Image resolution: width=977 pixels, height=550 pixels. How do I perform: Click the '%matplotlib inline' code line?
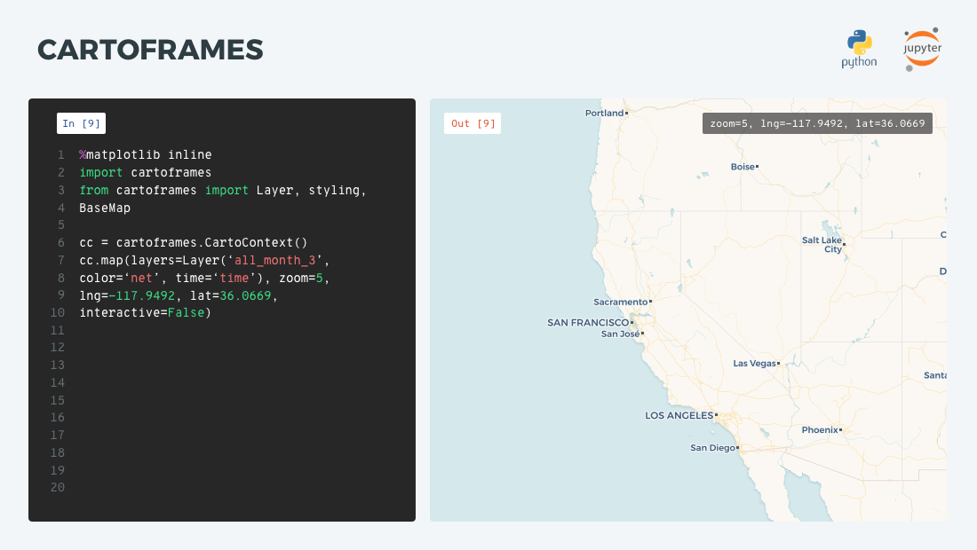(145, 155)
